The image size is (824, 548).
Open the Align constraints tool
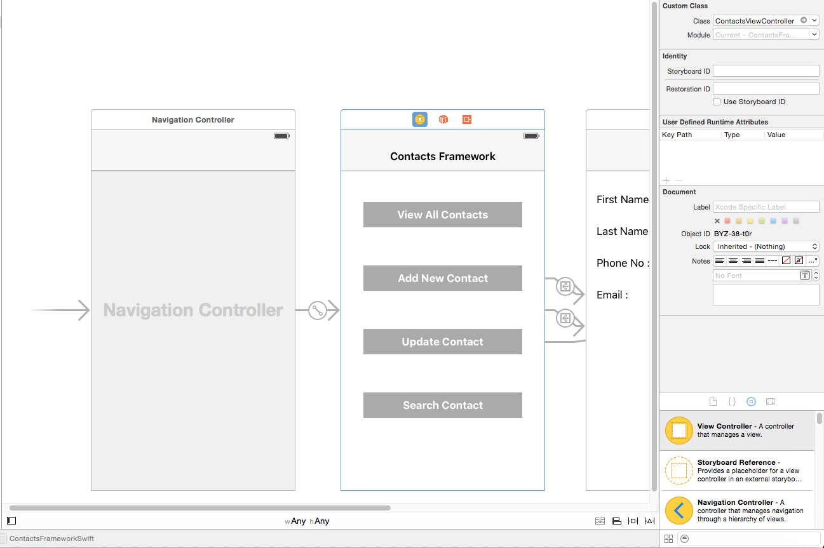tap(616, 521)
